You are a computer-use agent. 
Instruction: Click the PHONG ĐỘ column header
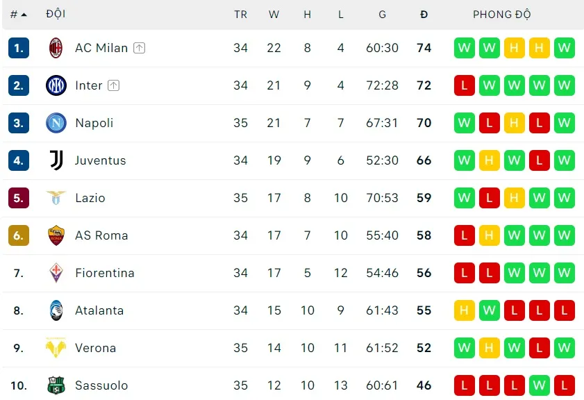point(502,14)
